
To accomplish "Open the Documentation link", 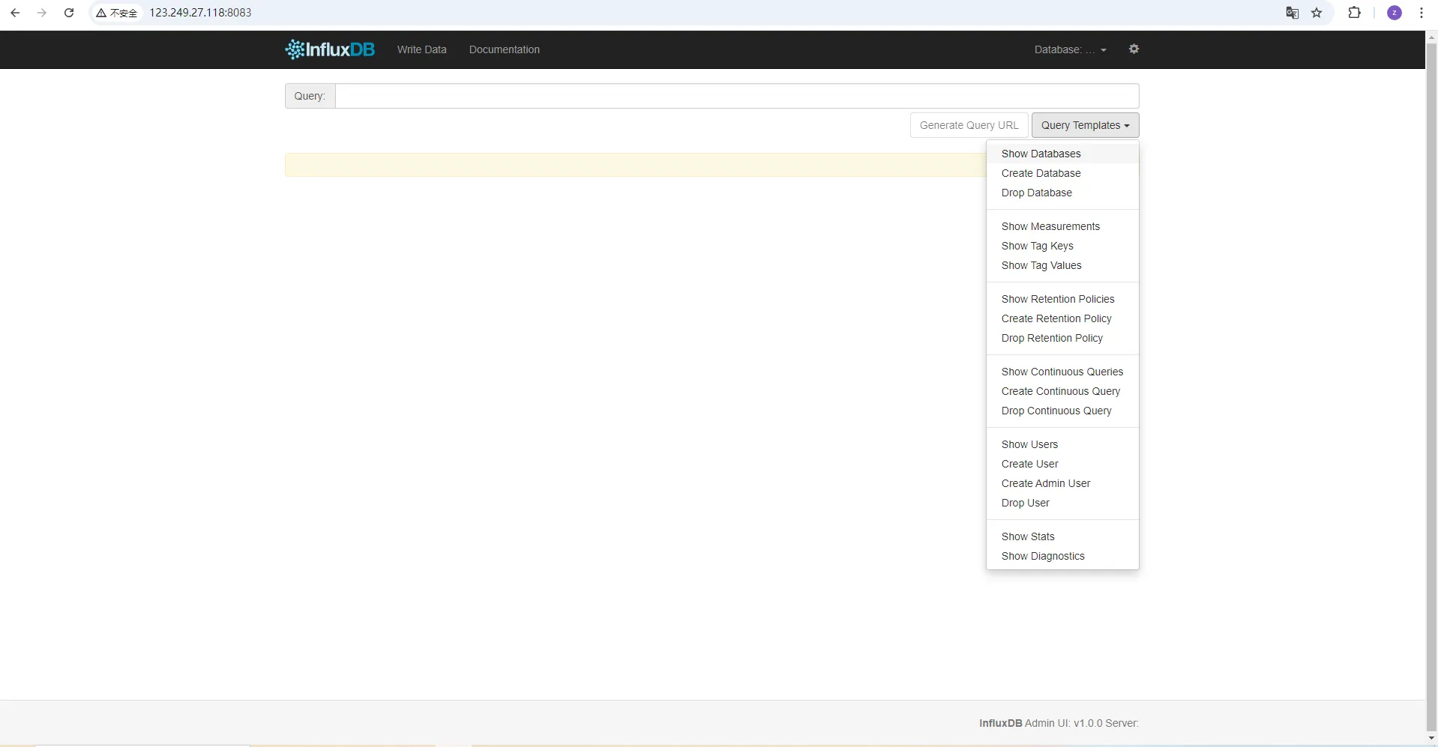I will point(505,49).
